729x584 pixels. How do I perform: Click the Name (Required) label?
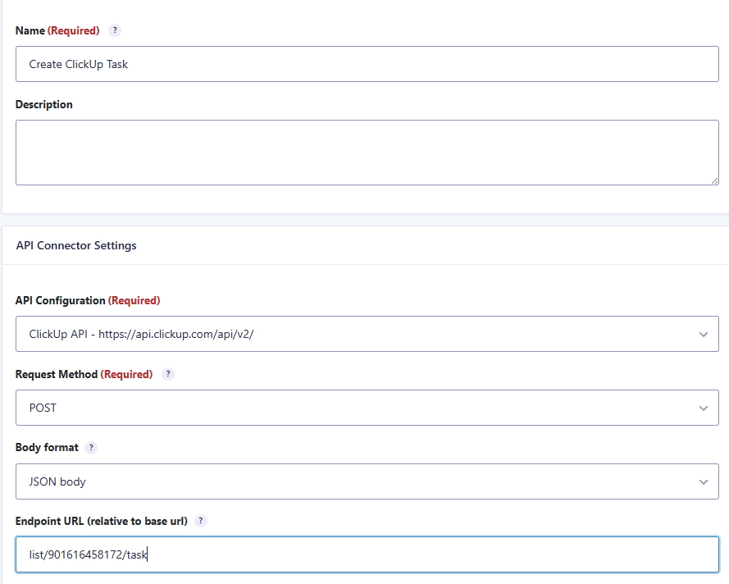(x=57, y=30)
